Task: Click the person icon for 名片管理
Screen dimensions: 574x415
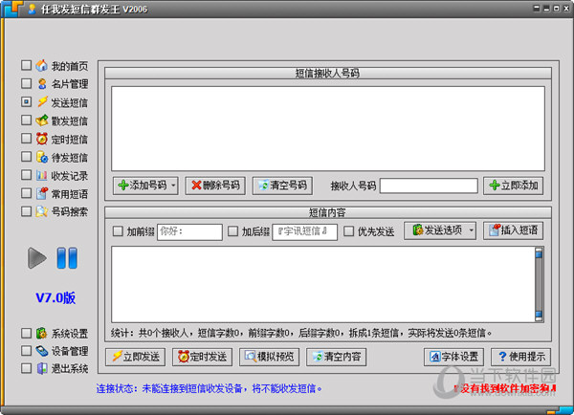Action: (42, 84)
